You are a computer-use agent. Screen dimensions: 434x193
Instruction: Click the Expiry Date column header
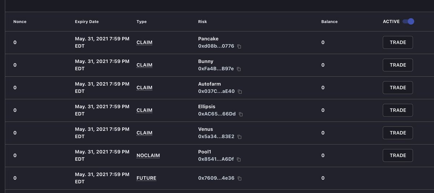(x=87, y=22)
